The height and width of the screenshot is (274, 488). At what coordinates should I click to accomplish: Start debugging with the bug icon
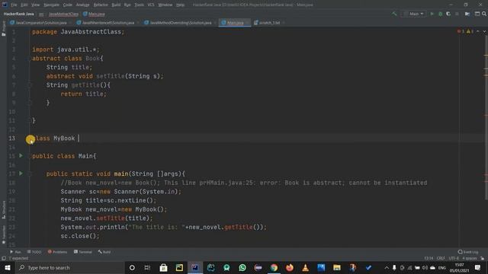point(440,14)
